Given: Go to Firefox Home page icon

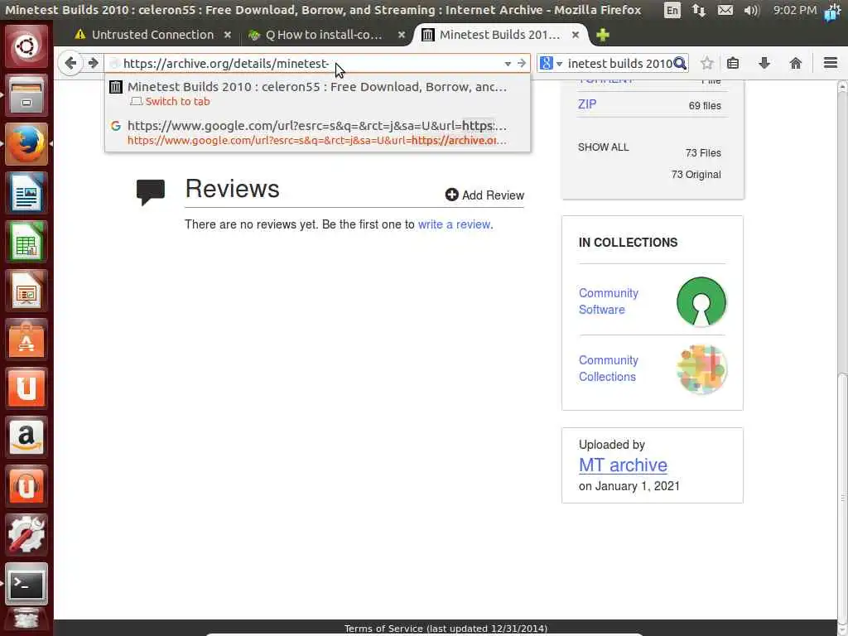Looking at the screenshot, I should (x=795, y=63).
